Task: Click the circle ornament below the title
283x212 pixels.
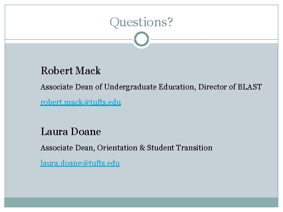Action: 141,39
